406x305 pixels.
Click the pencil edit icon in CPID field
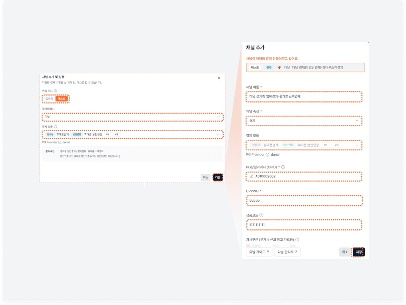pos(251,176)
